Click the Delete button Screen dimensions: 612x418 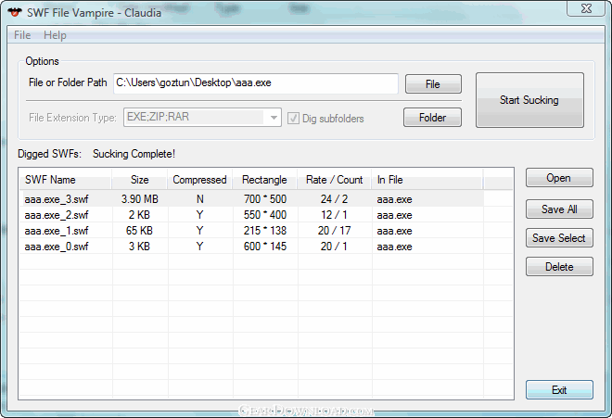(559, 267)
